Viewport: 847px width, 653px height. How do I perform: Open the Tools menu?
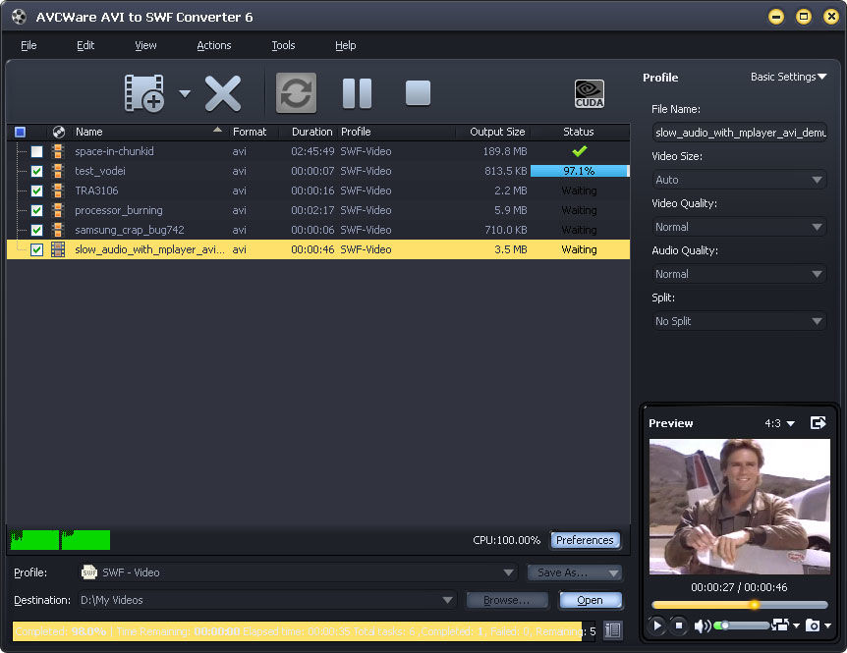(x=283, y=45)
